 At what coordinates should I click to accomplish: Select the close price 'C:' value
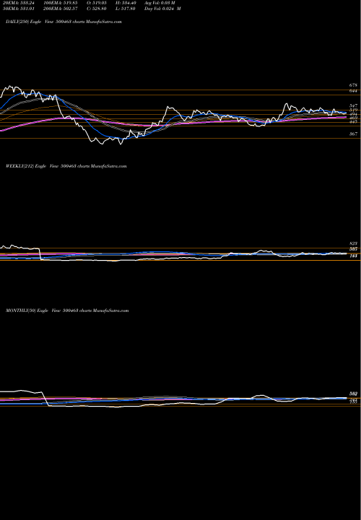97,9
